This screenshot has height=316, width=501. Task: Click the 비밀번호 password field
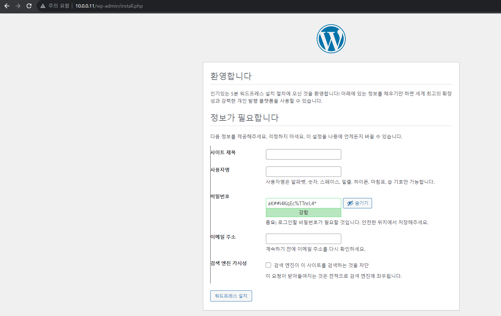point(303,203)
